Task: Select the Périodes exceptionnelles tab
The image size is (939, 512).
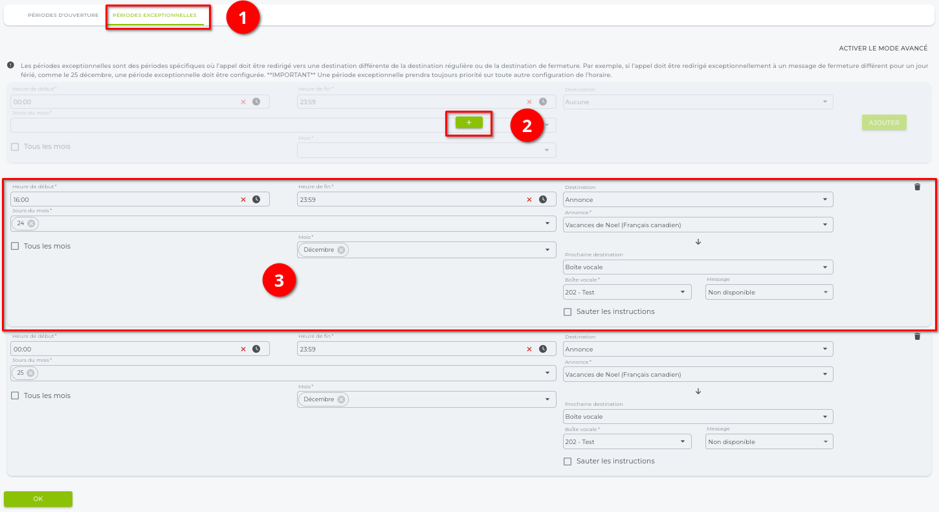Action: pyautogui.click(x=155, y=15)
